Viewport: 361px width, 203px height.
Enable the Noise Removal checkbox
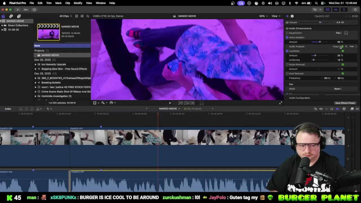point(287,65)
